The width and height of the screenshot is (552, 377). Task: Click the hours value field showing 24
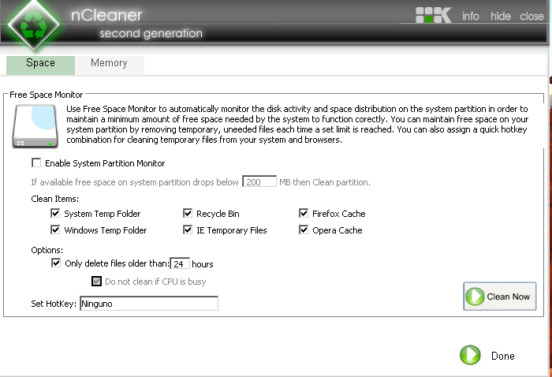[180, 263]
